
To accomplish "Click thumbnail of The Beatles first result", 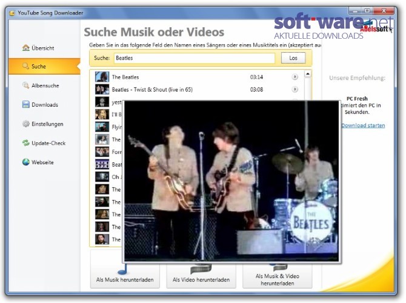I will click(x=102, y=77).
